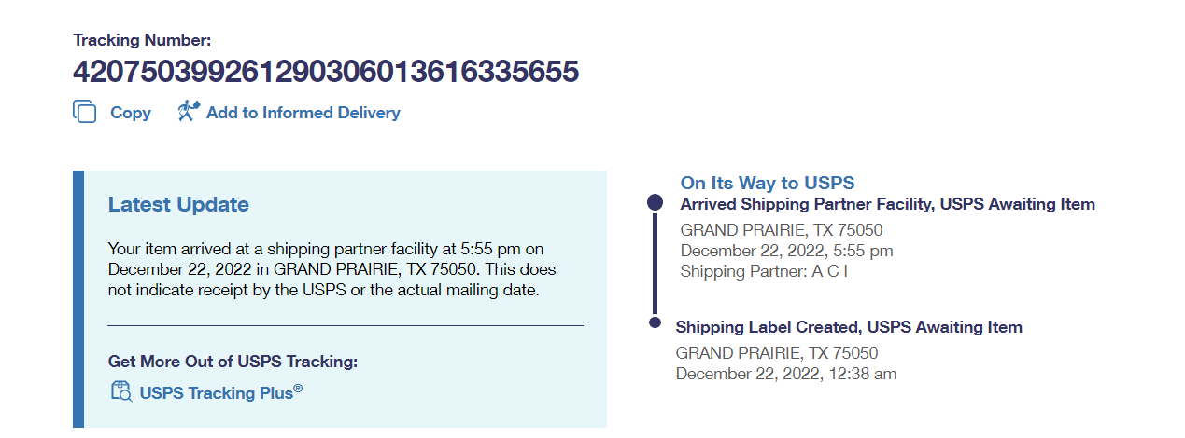The height and width of the screenshot is (438, 1185).
Task: Click the Shipping Partner: A C I line
Action: (764, 271)
